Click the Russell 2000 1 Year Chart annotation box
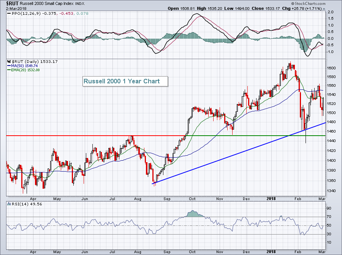 pyautogui.click(x=125, y=81)
